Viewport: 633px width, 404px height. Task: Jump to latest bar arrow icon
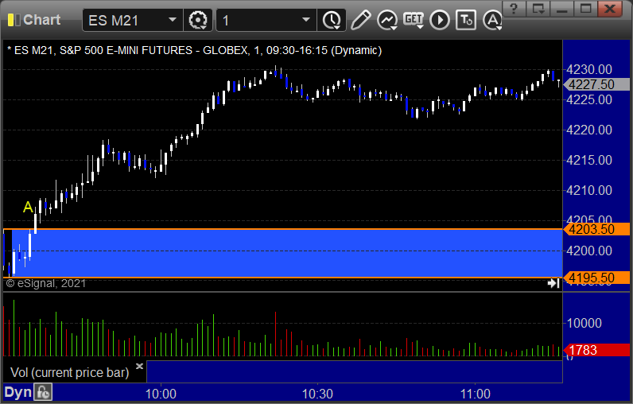(x=553, y=283)
